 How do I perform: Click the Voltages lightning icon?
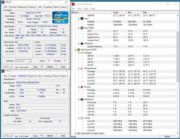82,53
